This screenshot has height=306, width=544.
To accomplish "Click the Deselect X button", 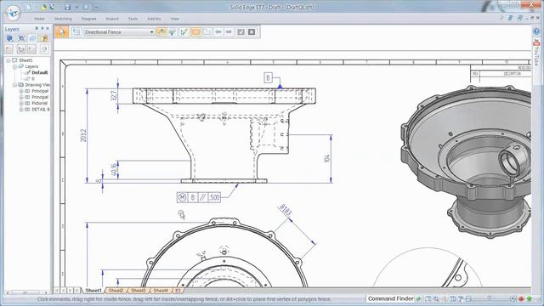I will point(252,32).
